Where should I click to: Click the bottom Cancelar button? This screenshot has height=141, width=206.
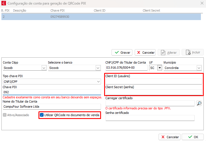point(169,137)
